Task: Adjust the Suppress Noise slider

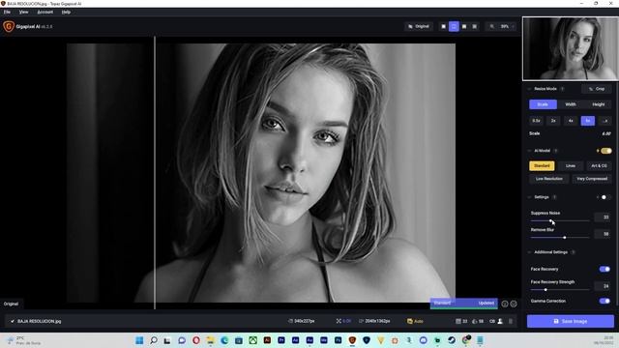Action: (x=560, y=221)
